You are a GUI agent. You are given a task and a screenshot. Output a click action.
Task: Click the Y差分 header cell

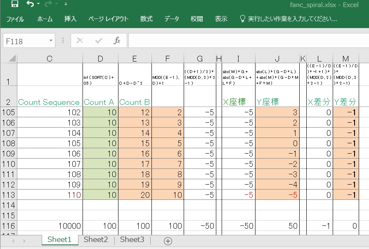pyautogui.click(x=346, y=97)
